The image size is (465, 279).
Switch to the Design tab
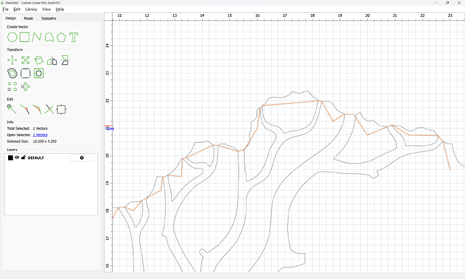point(11,18)
